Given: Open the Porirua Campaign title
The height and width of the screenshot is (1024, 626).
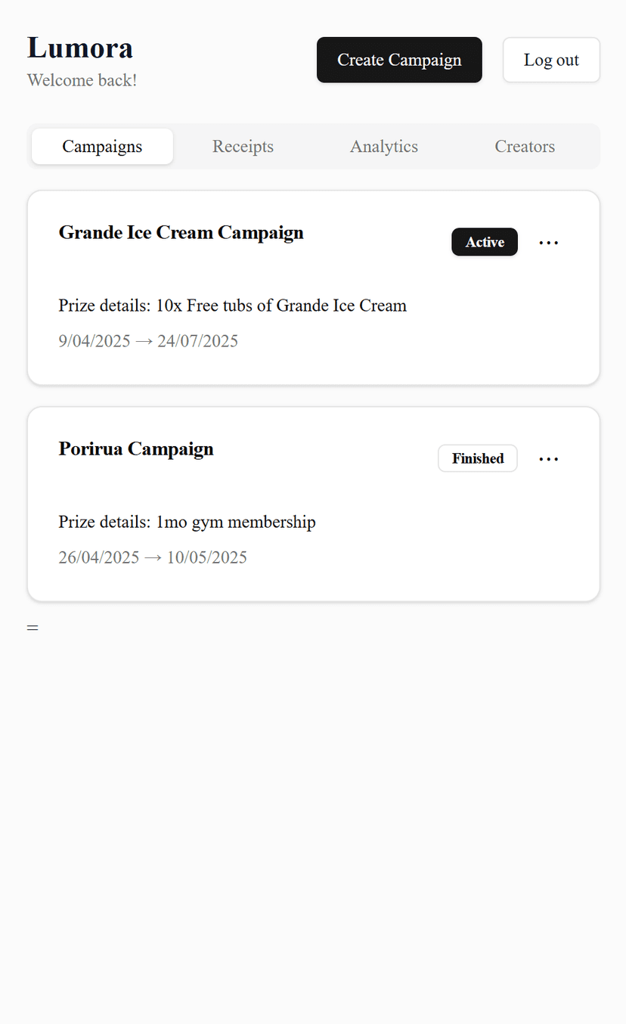Looking at the screenshot, I should pyautogui.click(x=136, y=449).
